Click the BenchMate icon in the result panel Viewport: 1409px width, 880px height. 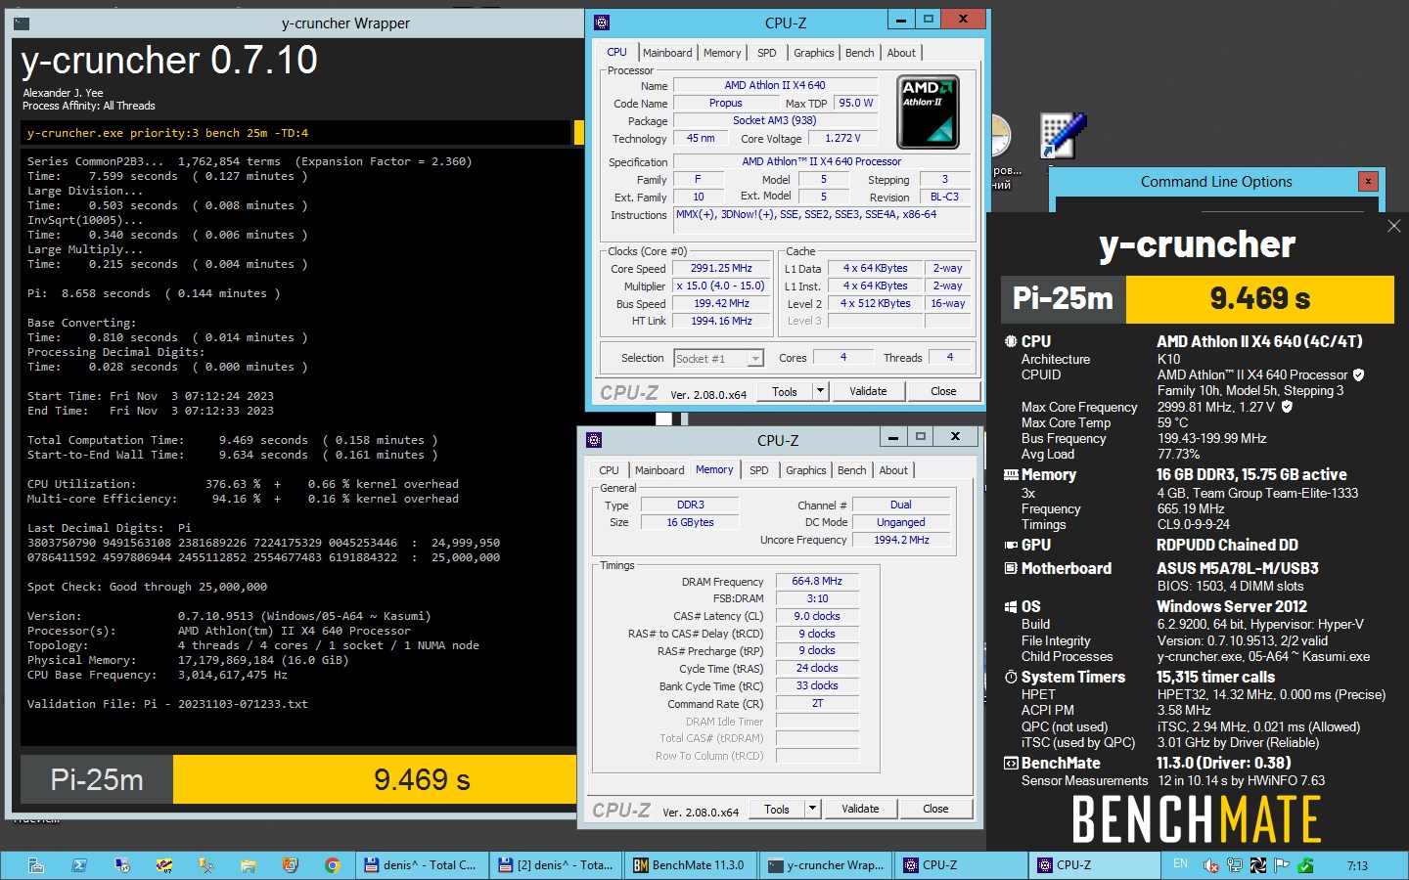pos(1011,763)
